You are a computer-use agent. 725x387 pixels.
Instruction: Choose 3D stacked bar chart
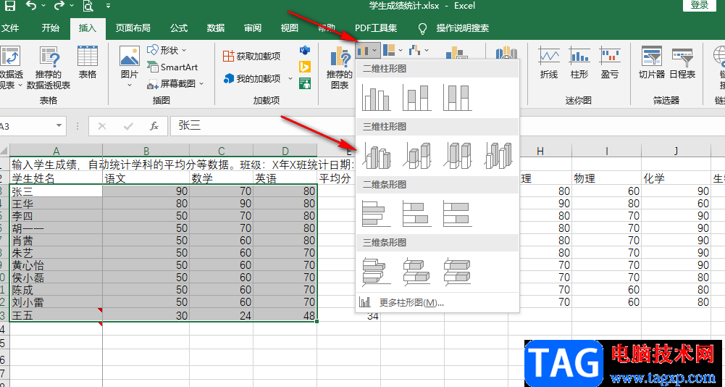[x=416, y=271]
